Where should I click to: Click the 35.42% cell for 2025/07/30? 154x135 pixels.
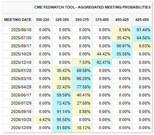pos(122,38)
